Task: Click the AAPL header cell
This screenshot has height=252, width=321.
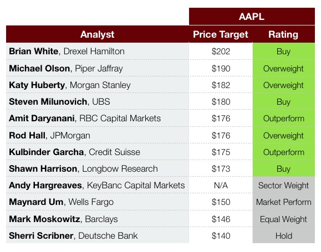Action: point(252,17)
